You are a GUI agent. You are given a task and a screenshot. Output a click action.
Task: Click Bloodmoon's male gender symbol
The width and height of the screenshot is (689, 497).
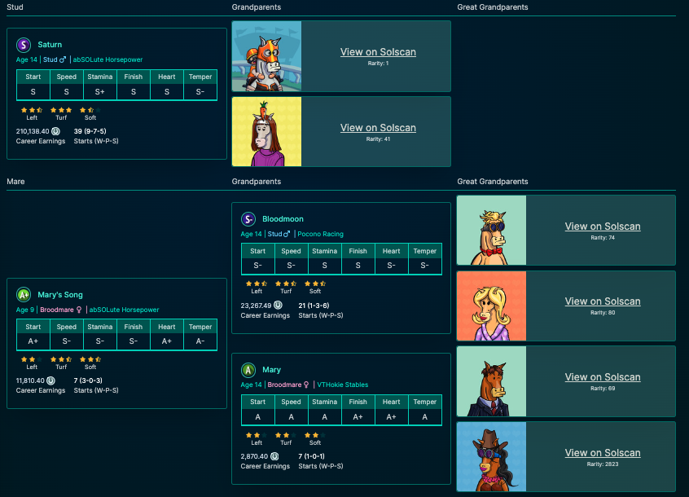click(287, 234)
